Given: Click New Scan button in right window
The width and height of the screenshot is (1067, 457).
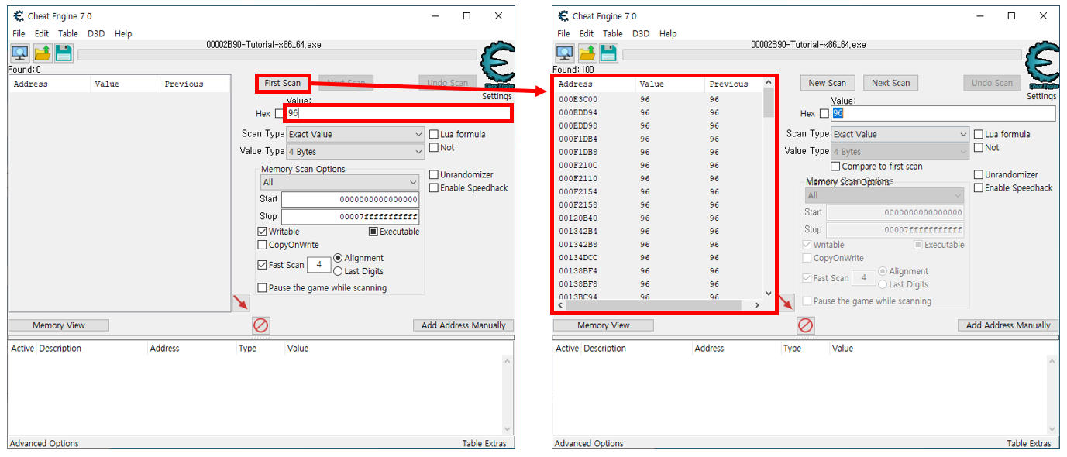Looking at the screenshot, I should click(828, 83).
